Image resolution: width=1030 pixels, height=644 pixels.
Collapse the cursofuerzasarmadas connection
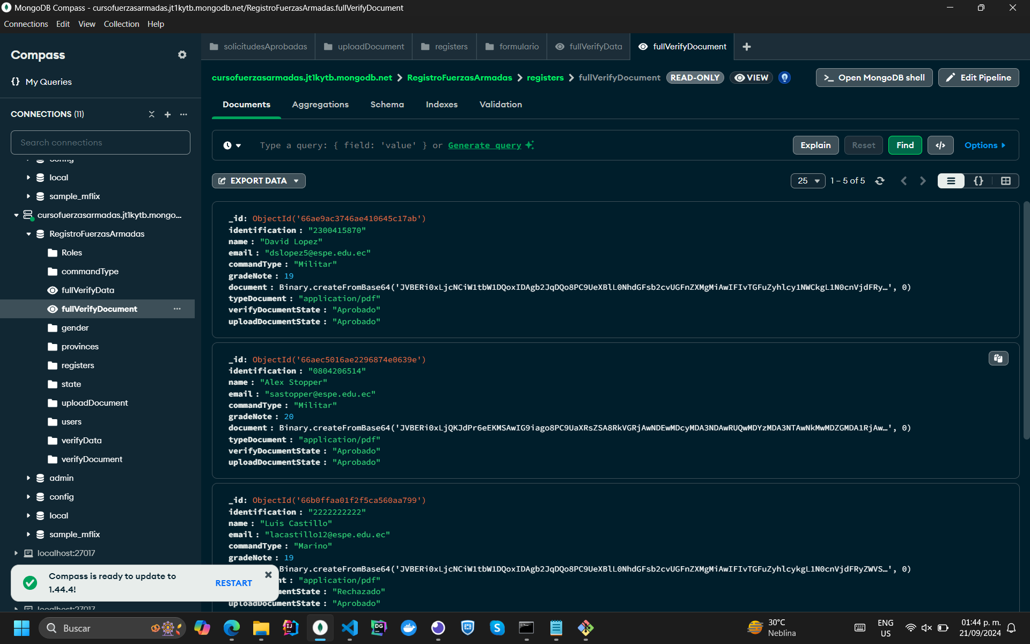pos(16,215)
